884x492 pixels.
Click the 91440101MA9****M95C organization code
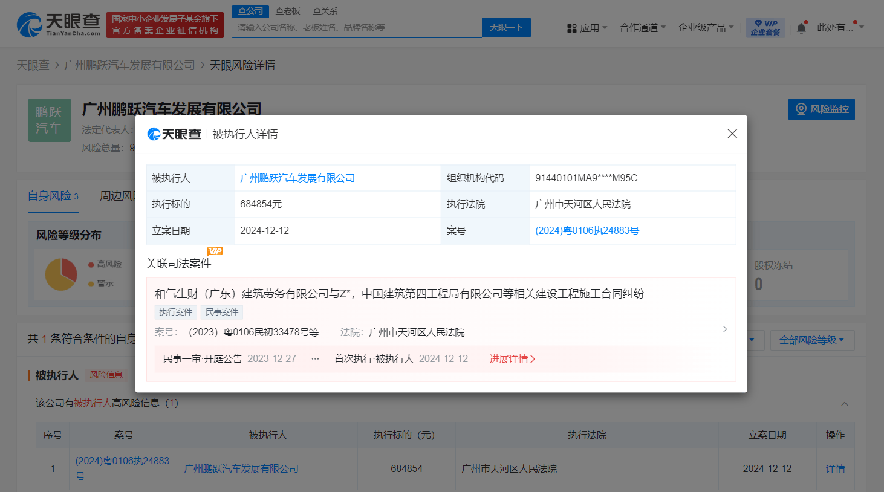[x=587, y=178]
